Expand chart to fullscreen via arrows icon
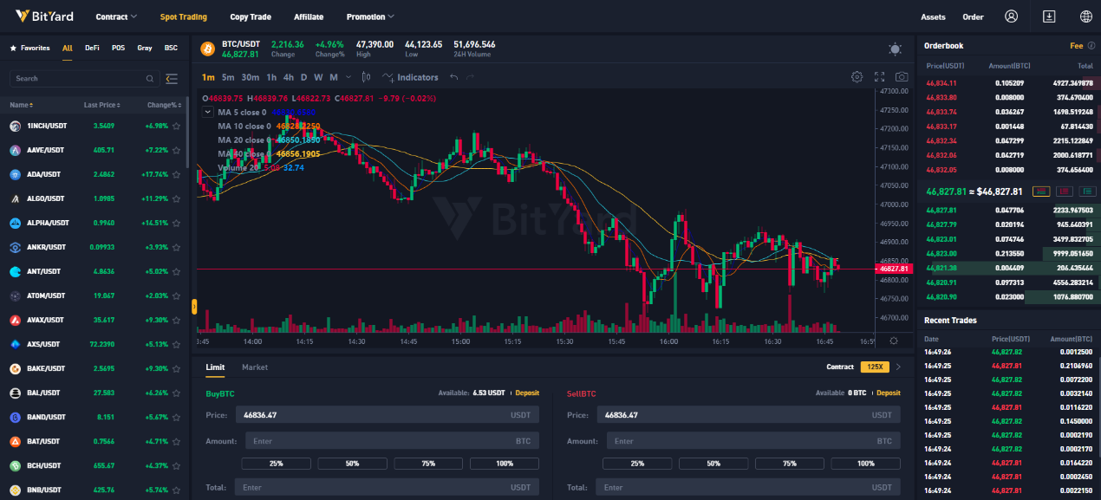1101x500 pixels. [879, 76]
